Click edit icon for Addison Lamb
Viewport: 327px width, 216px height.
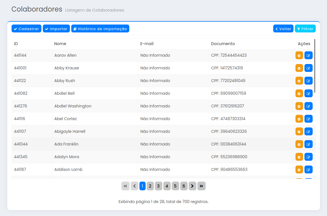pos(308,170)
